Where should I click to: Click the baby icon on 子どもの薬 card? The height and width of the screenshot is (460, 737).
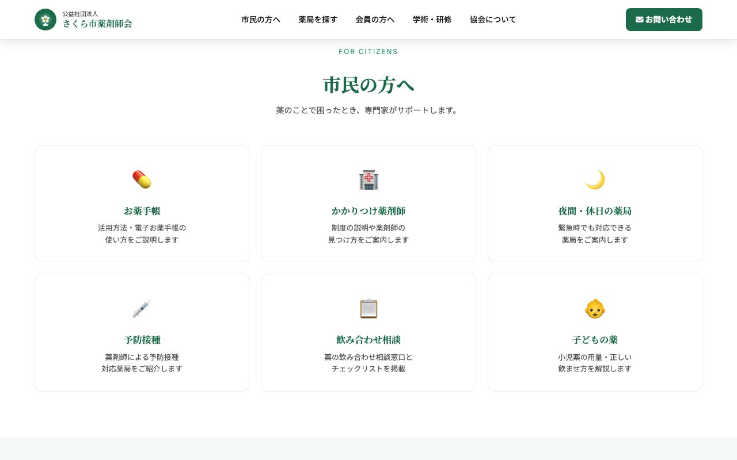tap(595, 309)
